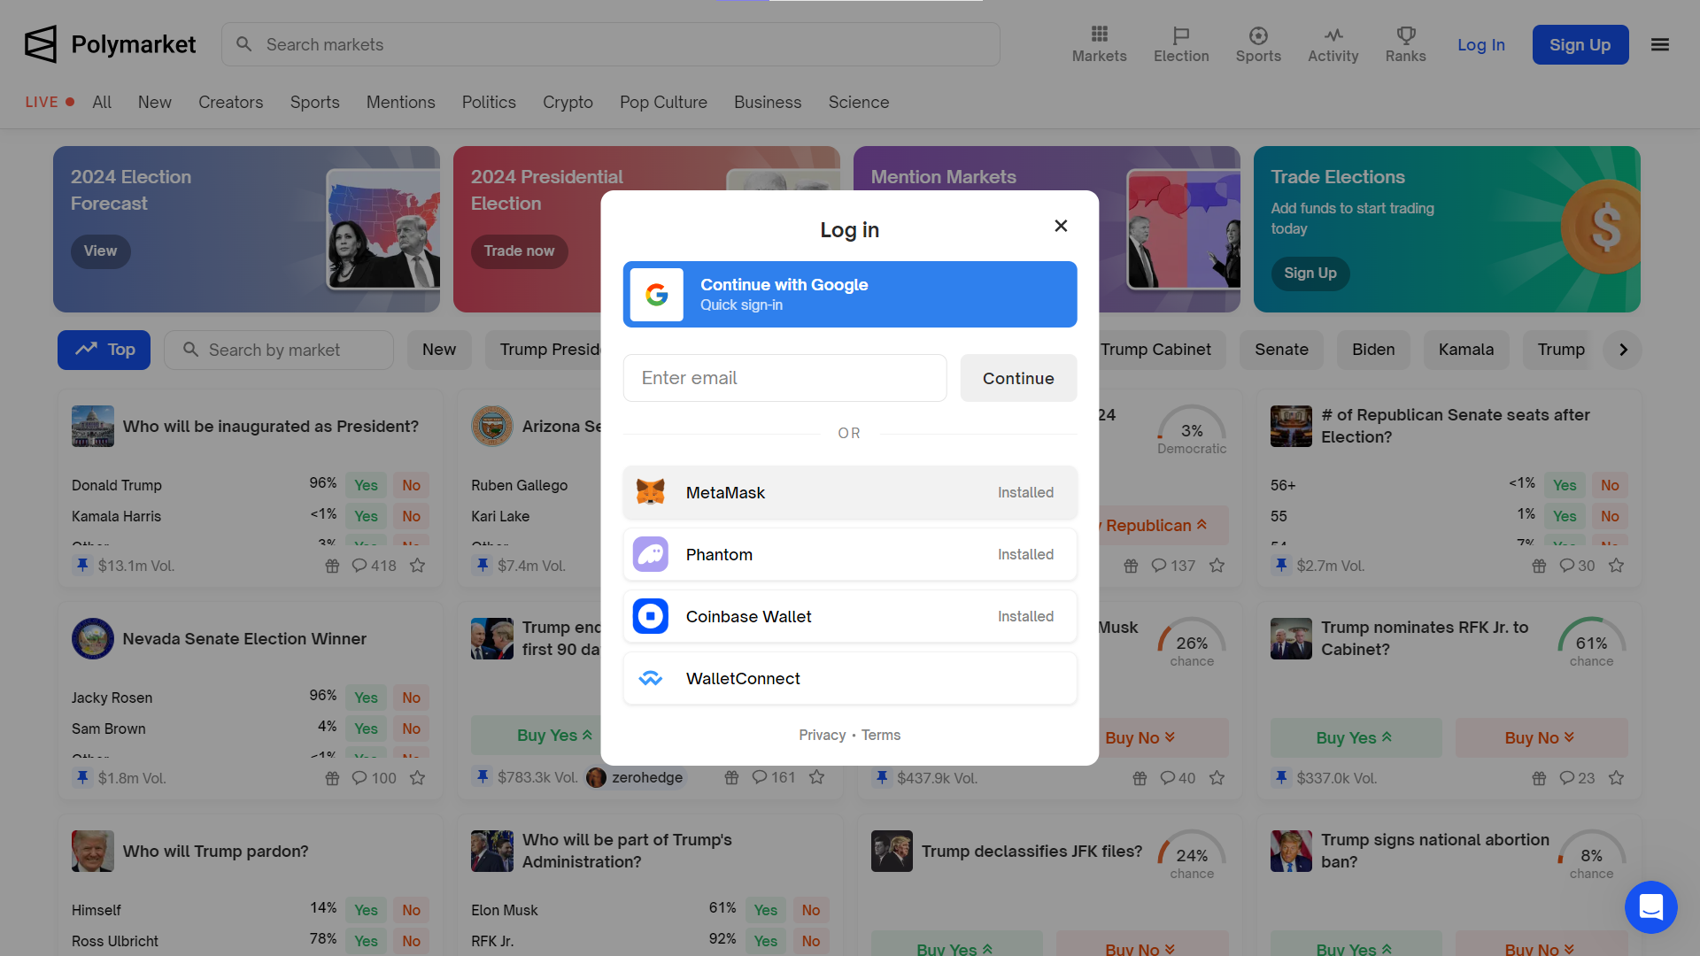Click Sign Up on Trade Elections banner
The image size is (1700, 956).
(1310, 274)
